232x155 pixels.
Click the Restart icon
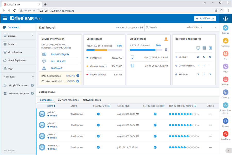click(x=225, y=121)
